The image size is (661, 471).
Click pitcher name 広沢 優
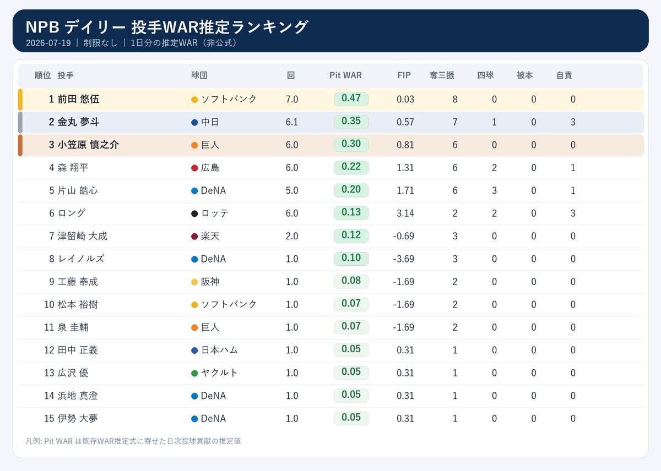tap(73, 373)
